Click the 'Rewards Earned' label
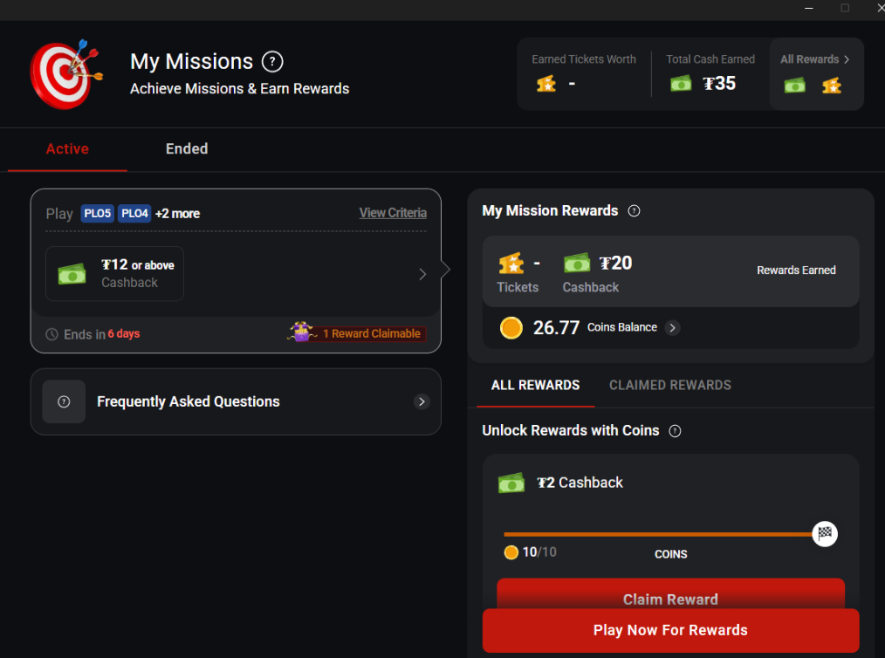Screen dimensions: 885x658 (796, 271)
